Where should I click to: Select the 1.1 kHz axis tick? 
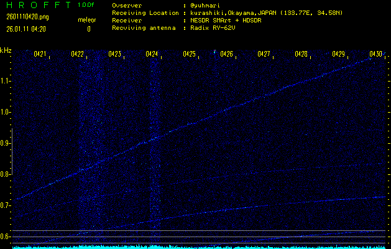click(x=6, y=81)
